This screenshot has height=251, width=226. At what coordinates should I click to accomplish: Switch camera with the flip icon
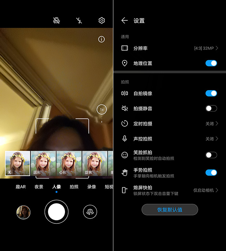[90, 211]
